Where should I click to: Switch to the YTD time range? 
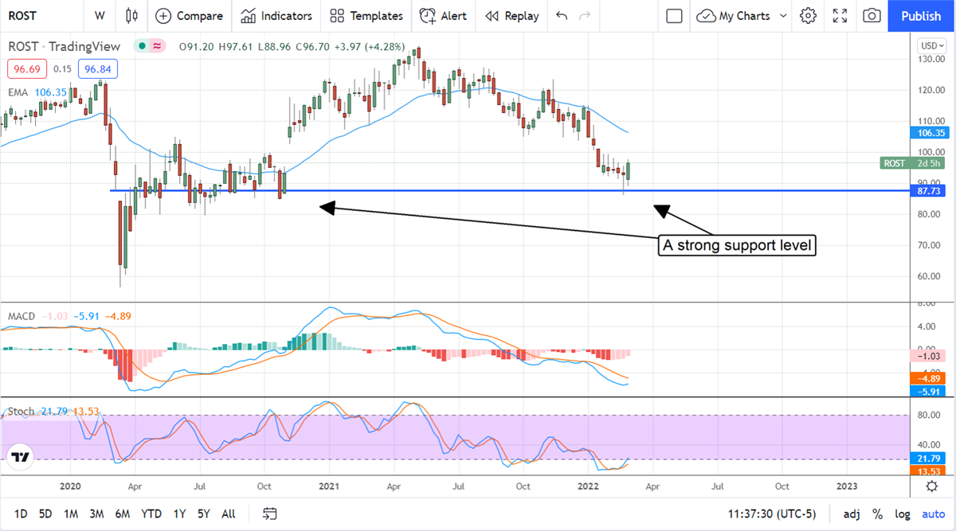click(152, 513)
